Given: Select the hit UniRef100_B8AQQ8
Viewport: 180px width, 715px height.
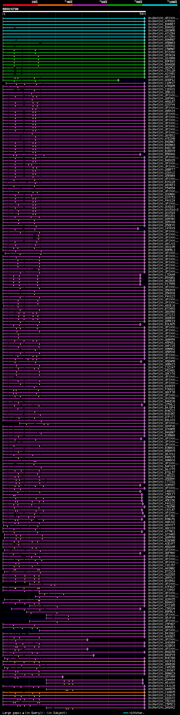Looking at the screenshot, I should 161,65.
